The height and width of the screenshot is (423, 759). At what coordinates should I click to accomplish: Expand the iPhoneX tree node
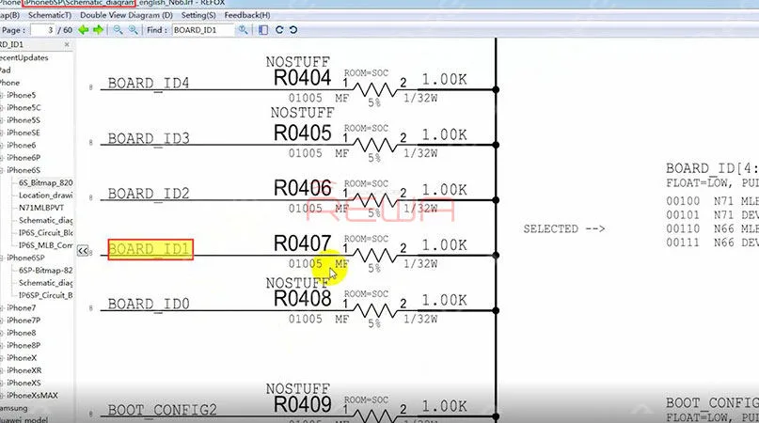[x=2, y=358]
